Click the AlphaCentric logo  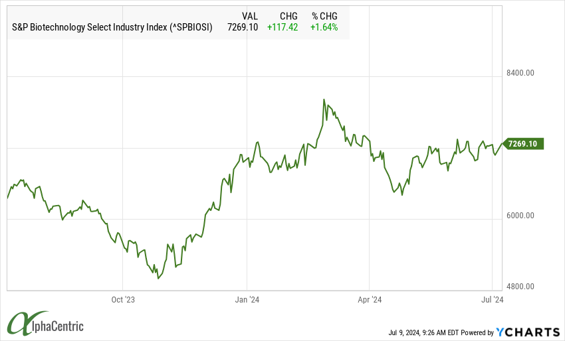coord(45,323)
